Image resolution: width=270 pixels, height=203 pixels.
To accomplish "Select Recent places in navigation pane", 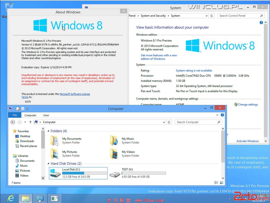I will tap(28, 146).
